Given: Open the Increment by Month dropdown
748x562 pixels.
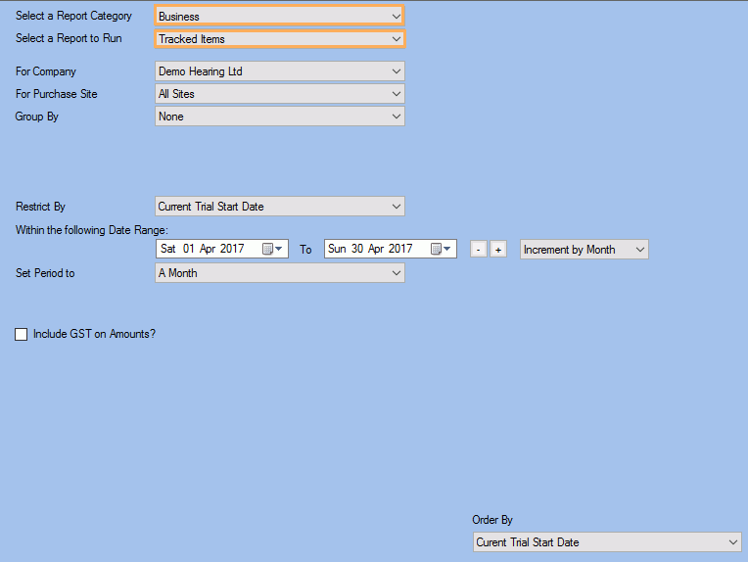Looking at the screenshot, I should click(584, 249).
